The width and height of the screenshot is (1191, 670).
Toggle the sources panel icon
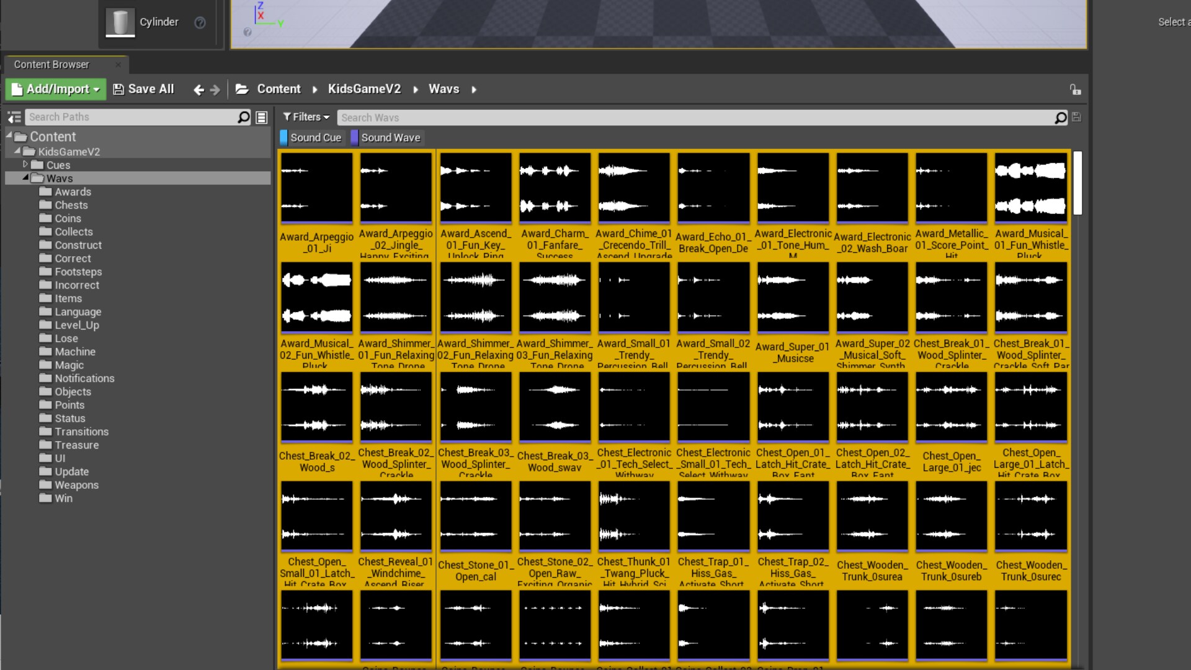click(14, 117)
